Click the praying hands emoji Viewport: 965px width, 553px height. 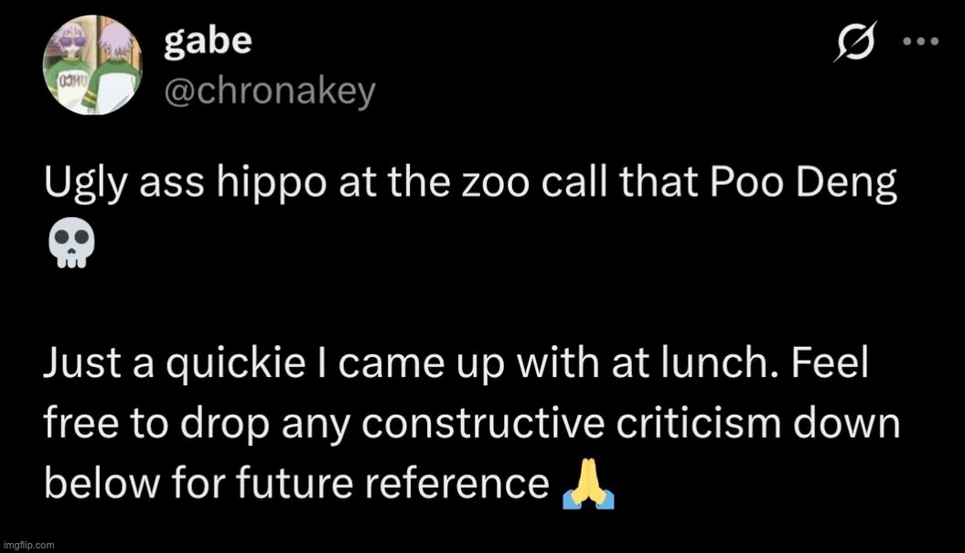tap(586, 485)
